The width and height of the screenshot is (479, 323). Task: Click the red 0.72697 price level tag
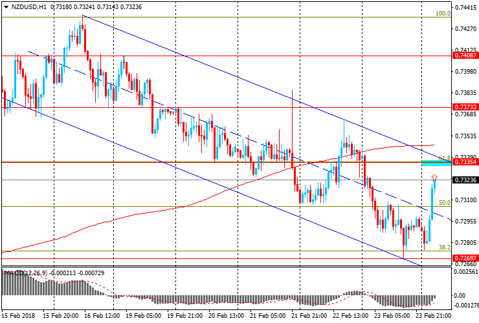465,258
